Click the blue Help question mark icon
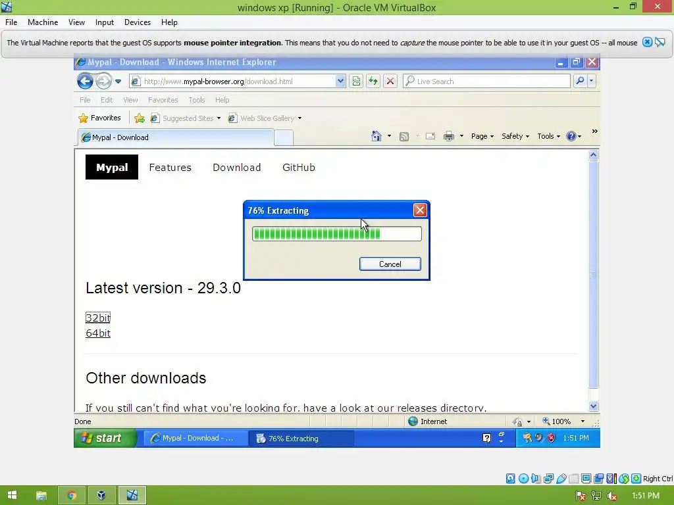Viewport: 674px width, 505px height. [x=571, y=136]
